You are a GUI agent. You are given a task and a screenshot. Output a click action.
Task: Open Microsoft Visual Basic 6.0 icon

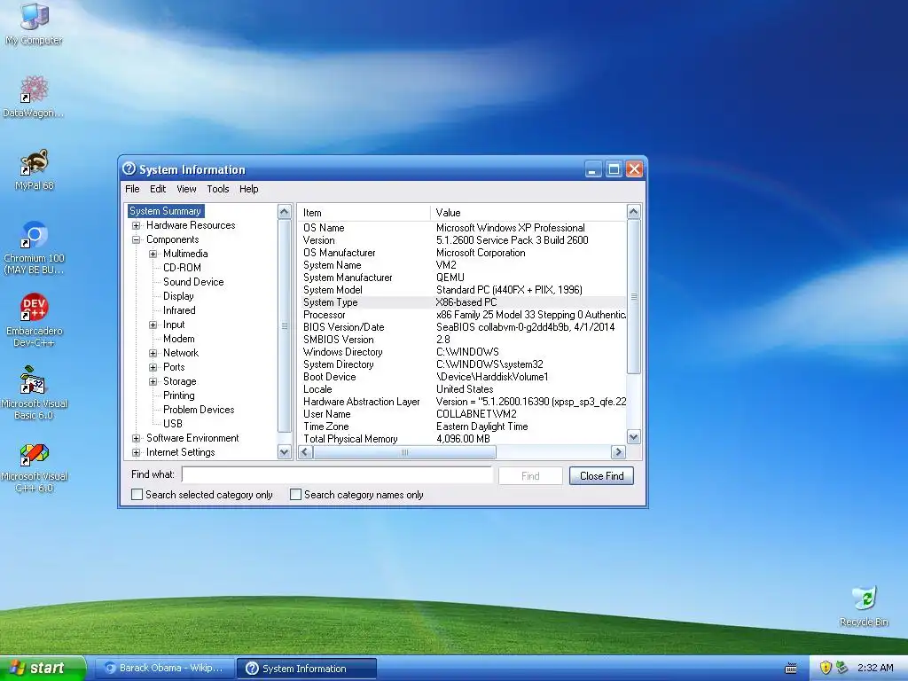pos(34,393)
